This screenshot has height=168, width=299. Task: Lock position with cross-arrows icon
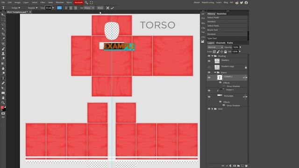click(221, 52)
